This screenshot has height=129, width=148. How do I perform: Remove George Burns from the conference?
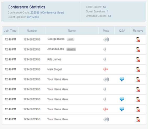[138, 39]
